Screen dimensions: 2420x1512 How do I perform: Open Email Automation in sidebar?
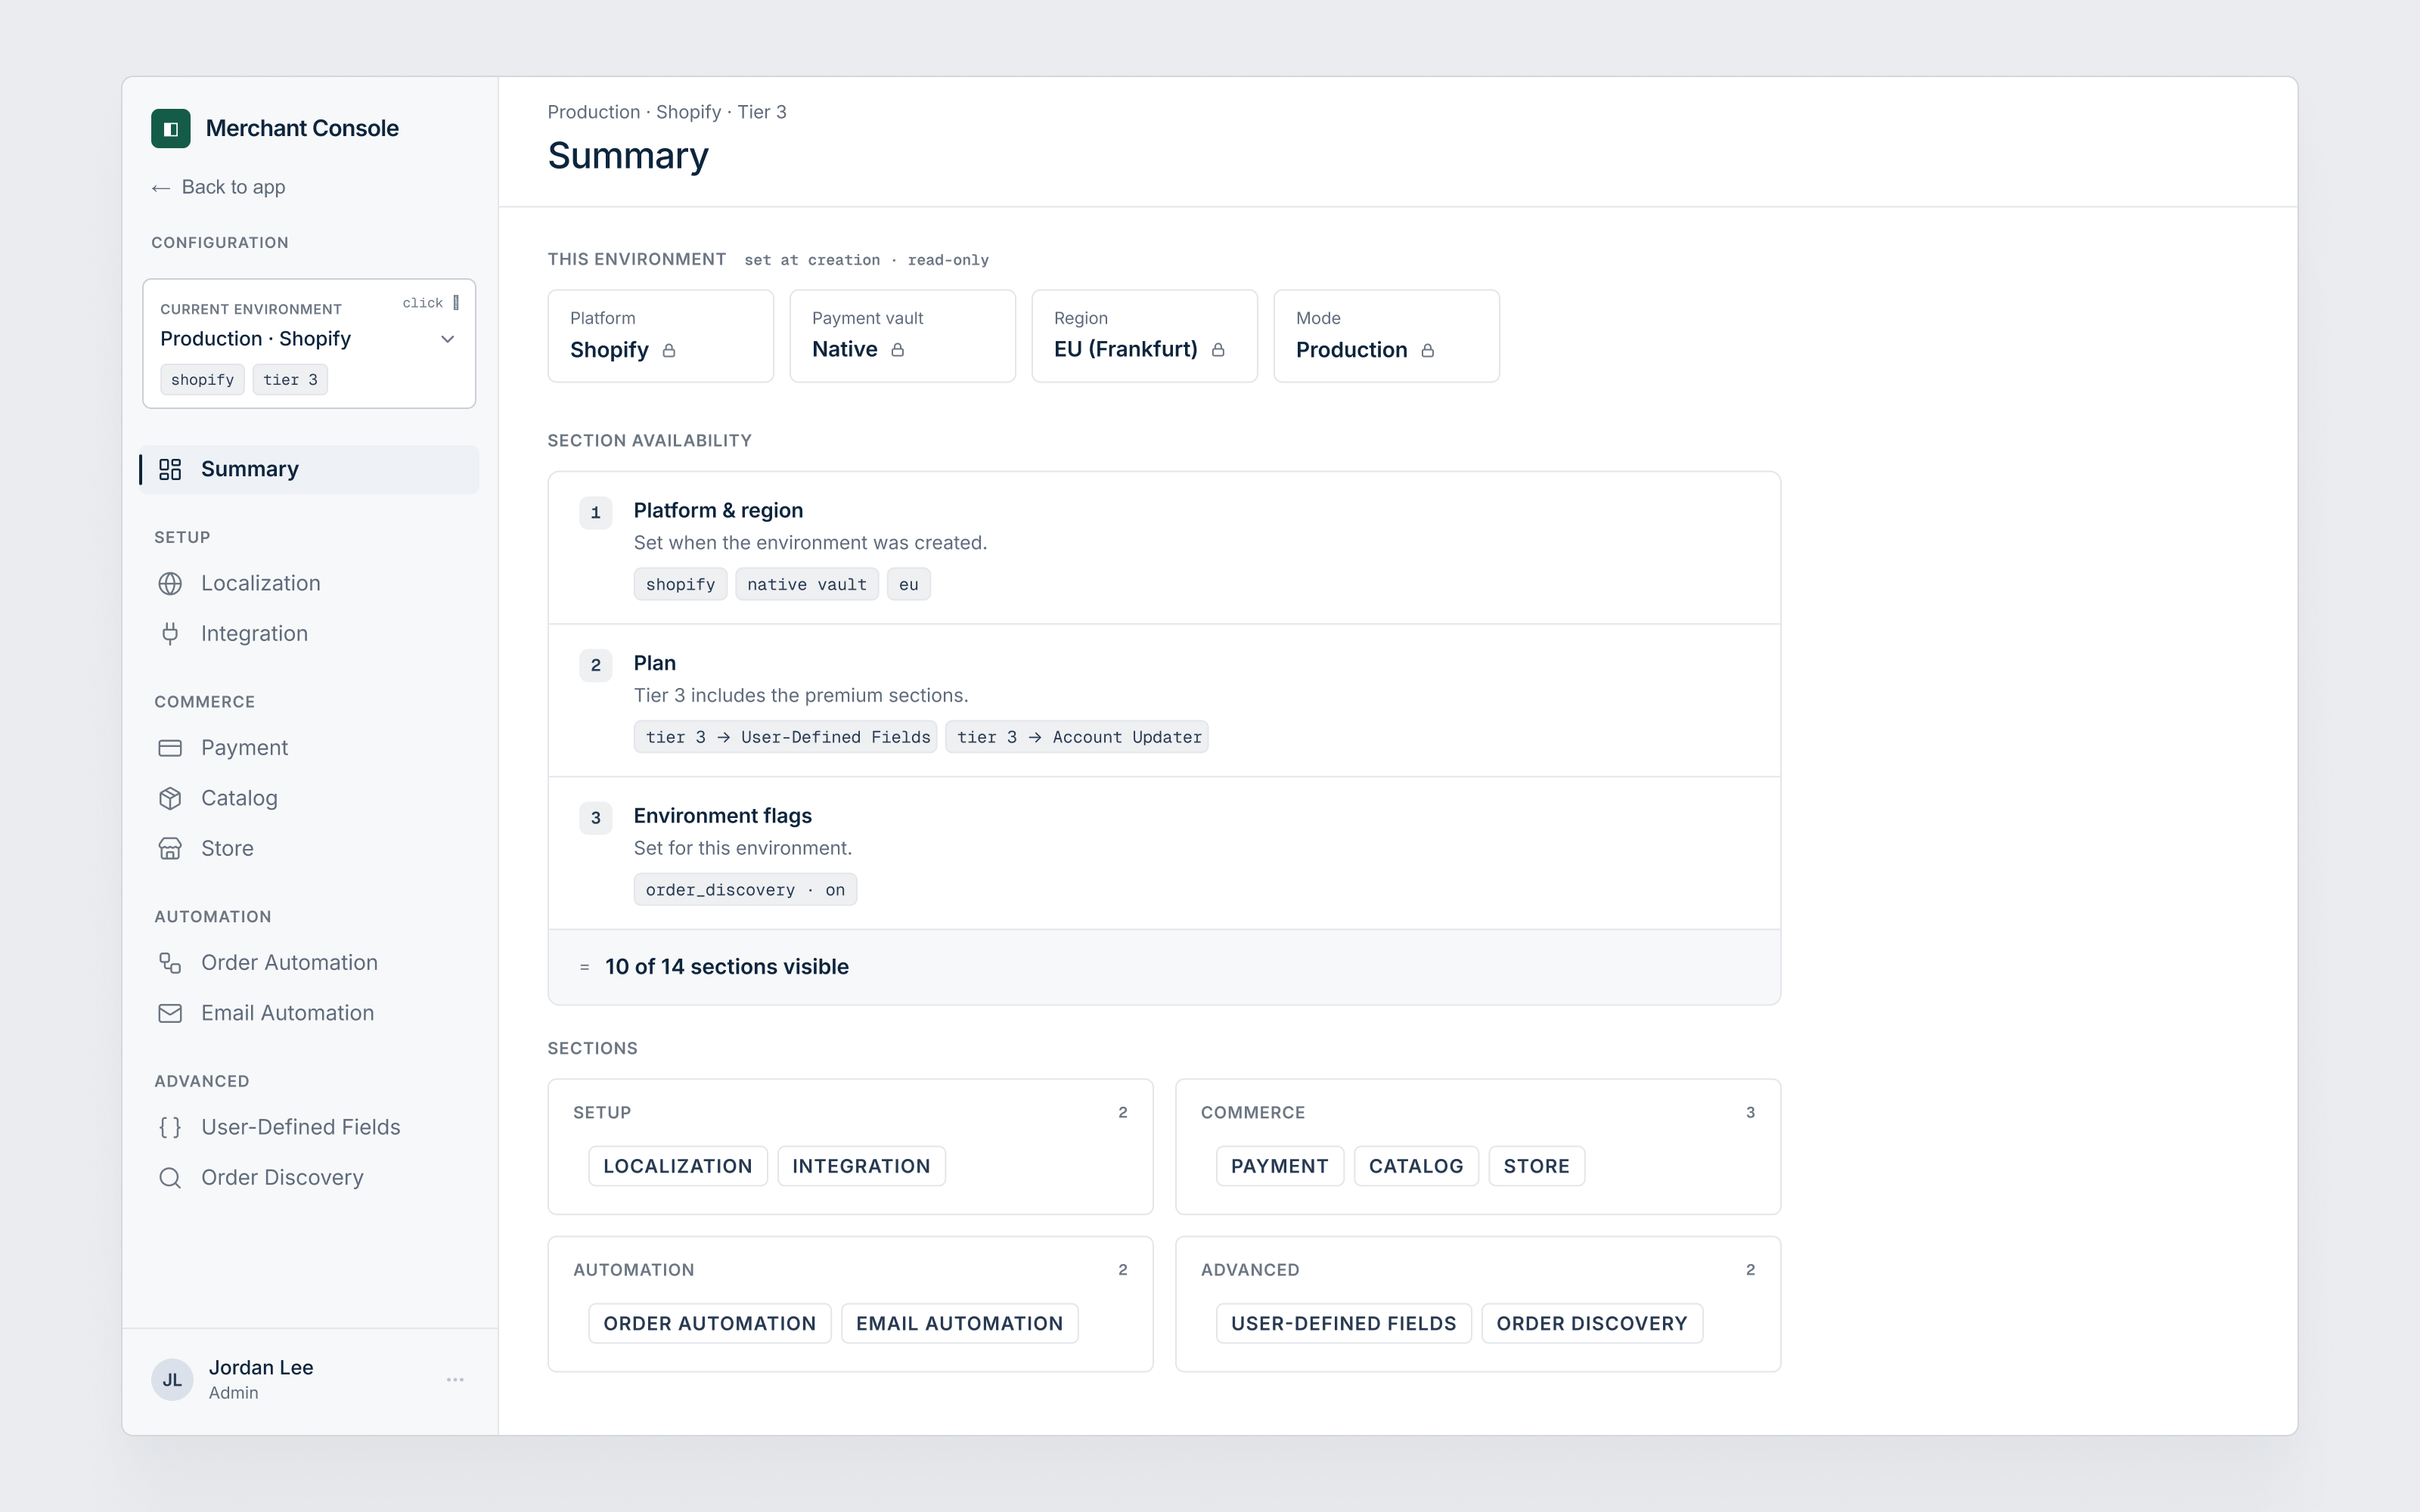(x=309, y=1013)
